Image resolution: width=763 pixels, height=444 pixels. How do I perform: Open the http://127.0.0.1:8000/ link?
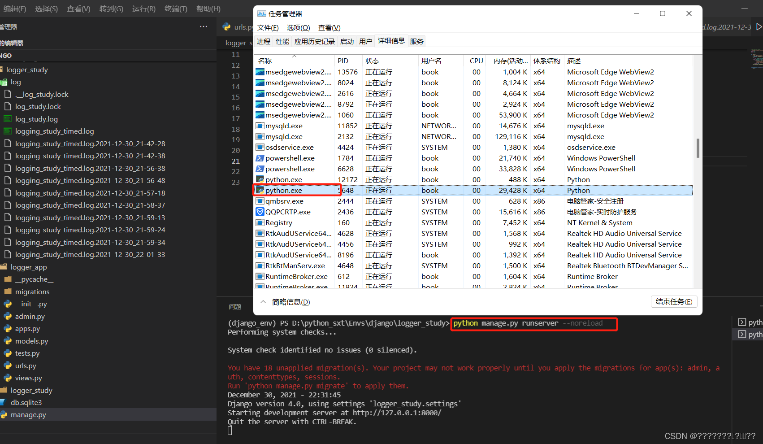pyautogui.click(x=396, y=413)
